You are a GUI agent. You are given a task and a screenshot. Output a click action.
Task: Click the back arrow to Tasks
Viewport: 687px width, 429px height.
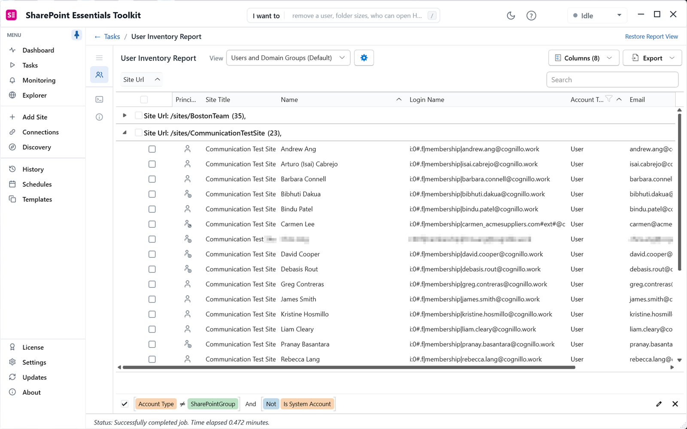point(97,37)
